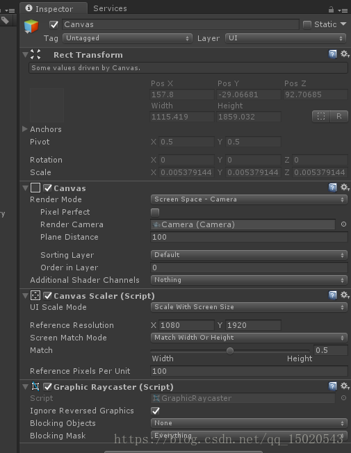Enable the Static checkbox
Viewport: 351px width, 453px height.
pyautogui.click(x=307, y=25)
